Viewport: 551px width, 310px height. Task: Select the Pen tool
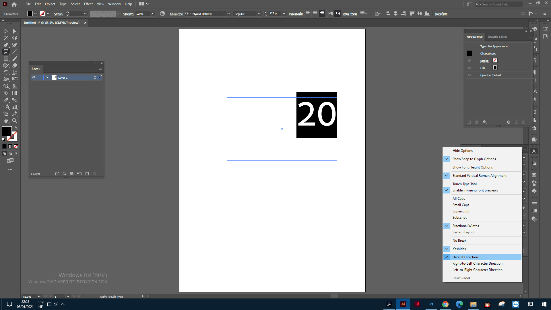(6, 45)
